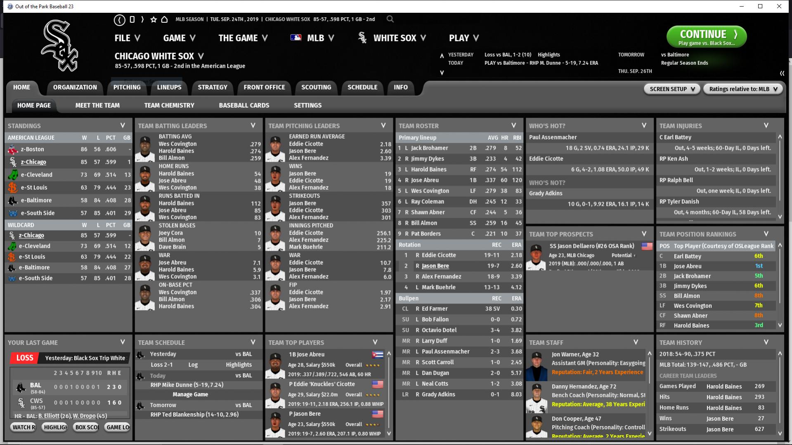Image resolution: width=792 pixels, height=445 pixels.
Task: Click the GAME LO button under last game
Action: [118, 427]
